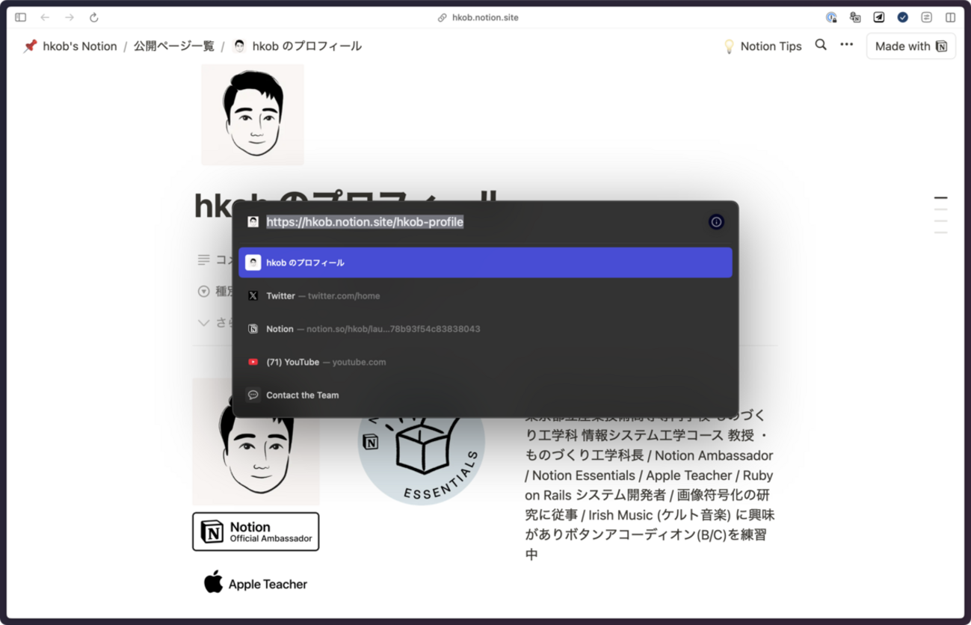Image resolution: width=971 pixels, height=625 pixels.
Task: Click the 種別 select property icon
Action: (203, 292)
